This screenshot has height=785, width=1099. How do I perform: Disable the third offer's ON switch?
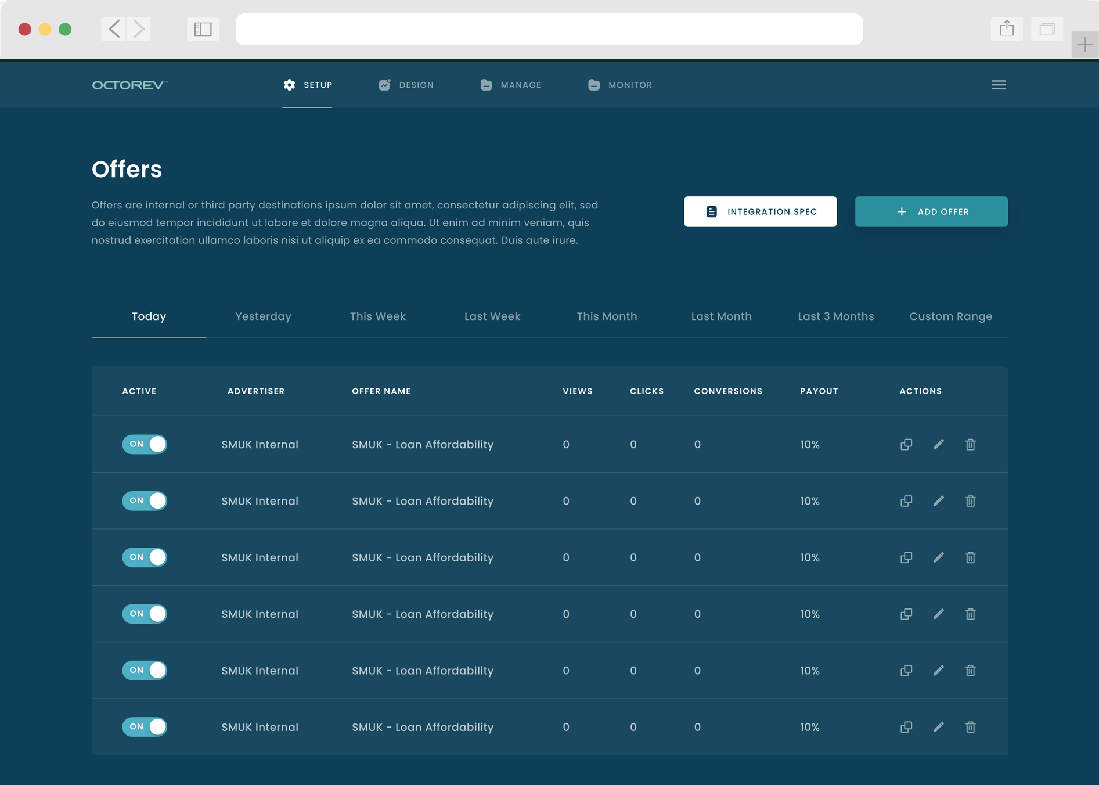click(145, 557)
